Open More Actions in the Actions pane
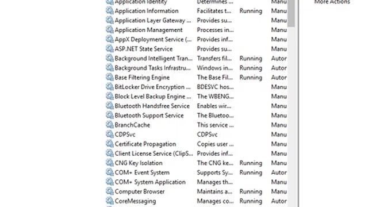The image size is (368, 207). (x=332, y=2)
